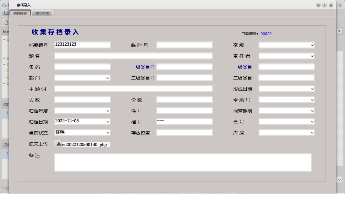
Task: Click the collapse arrow on the right panel edge
Action: [x=339, y=31]
